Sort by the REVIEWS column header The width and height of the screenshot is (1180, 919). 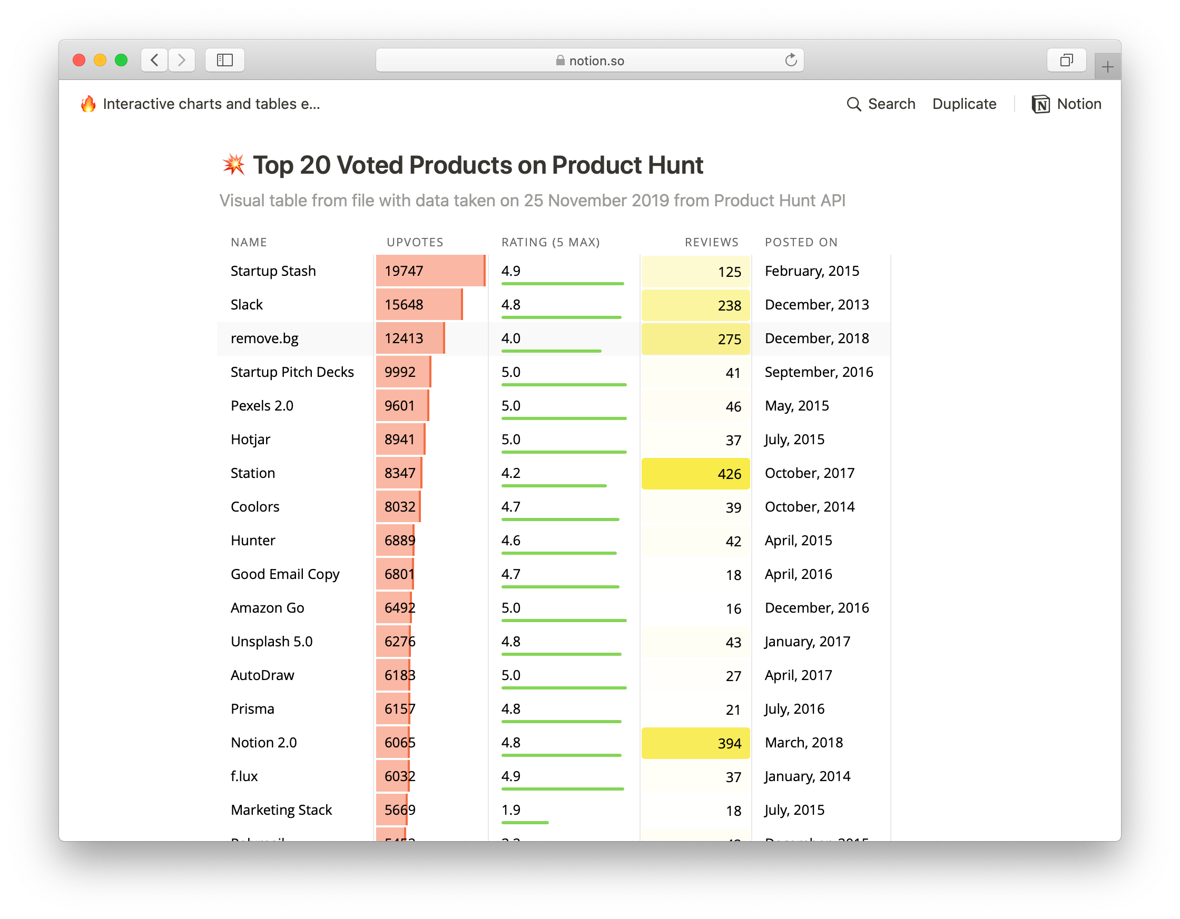point(711,243)
